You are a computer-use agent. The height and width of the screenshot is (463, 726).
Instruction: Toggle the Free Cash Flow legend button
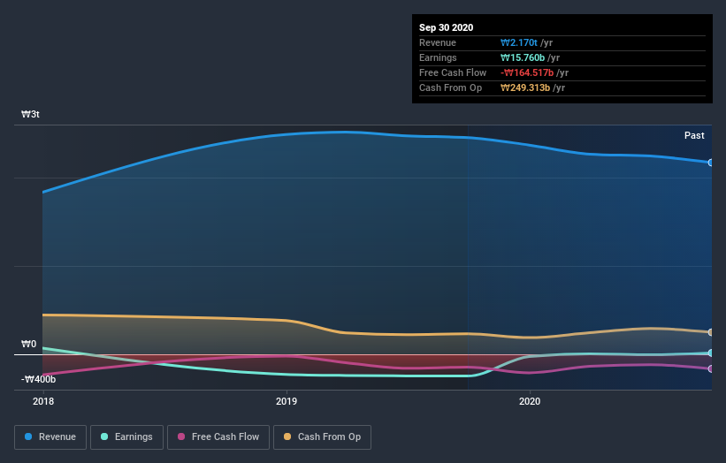pyautogui.click(x=218, y=437)
